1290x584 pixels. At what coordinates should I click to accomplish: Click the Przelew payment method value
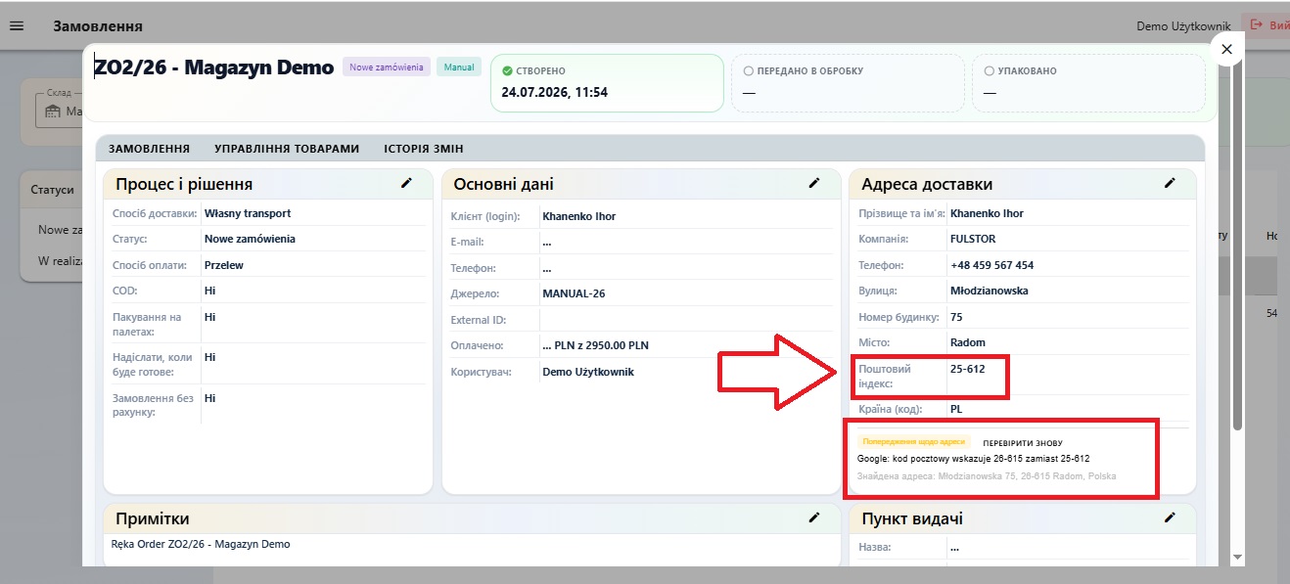224,265
